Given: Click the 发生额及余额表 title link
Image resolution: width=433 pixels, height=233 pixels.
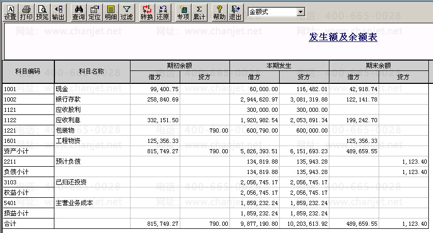Looking at the screenshot, I should (x=343, y=37).
